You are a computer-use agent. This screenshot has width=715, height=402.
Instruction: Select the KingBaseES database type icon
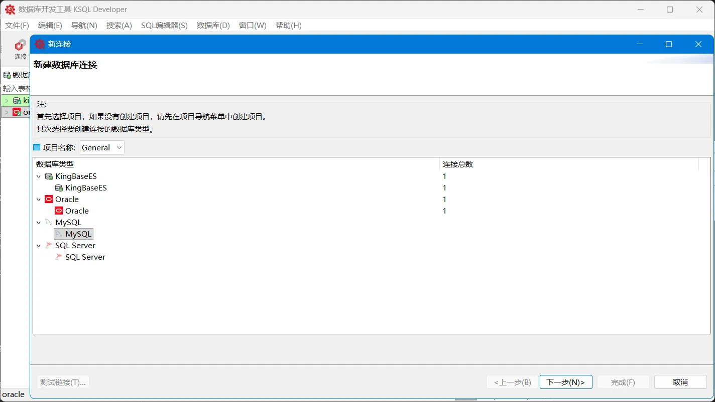[x=49, y=176]
